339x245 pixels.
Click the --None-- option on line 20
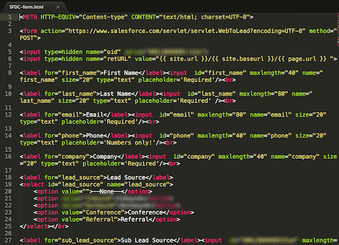(x=106, y=191)
